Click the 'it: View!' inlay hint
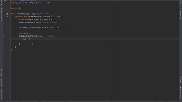 51,36
